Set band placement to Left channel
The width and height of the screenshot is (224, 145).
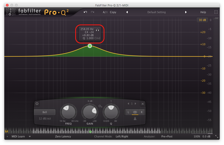[128, 112]
